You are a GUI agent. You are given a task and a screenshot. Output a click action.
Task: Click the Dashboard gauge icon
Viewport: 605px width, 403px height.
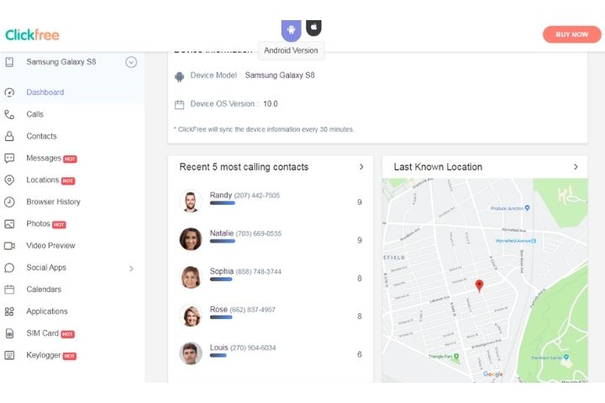[x=9, y=92]
